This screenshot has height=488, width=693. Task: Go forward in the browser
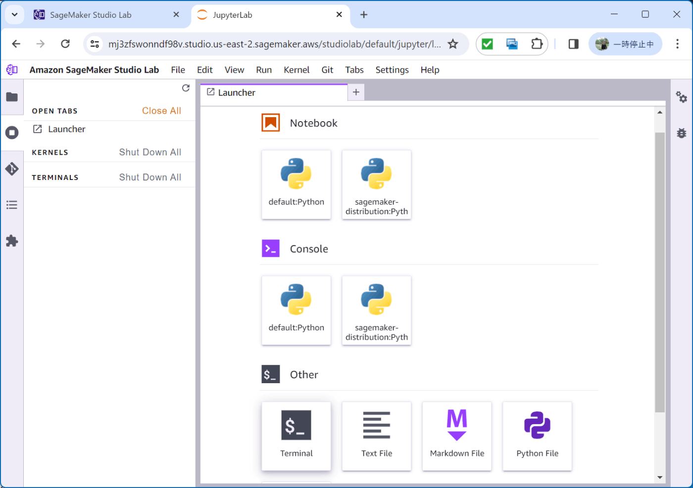[41, 44]
